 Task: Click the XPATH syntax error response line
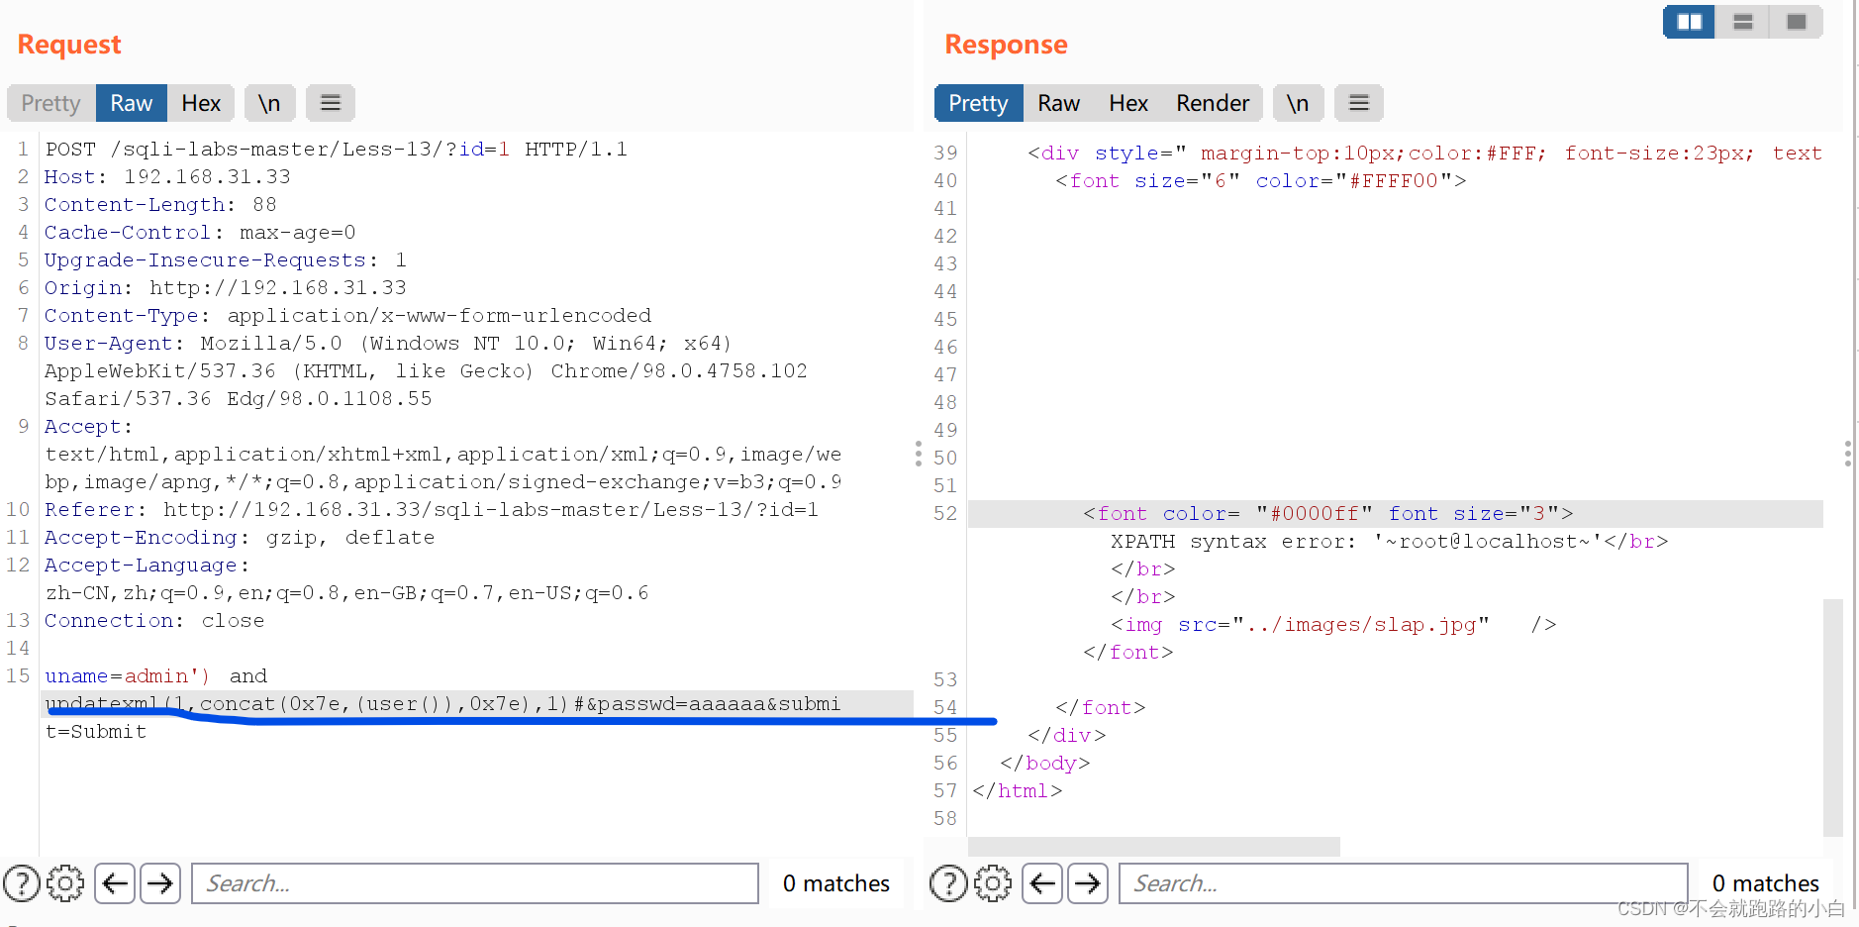point(1390,542)
